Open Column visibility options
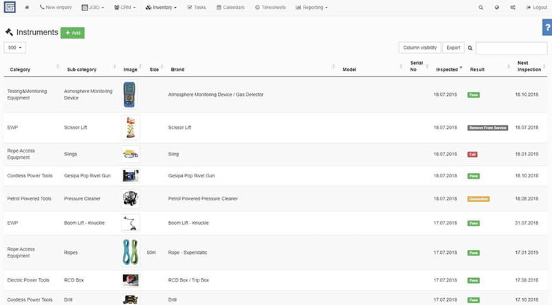552x305 pixels. tap(420, 48)
